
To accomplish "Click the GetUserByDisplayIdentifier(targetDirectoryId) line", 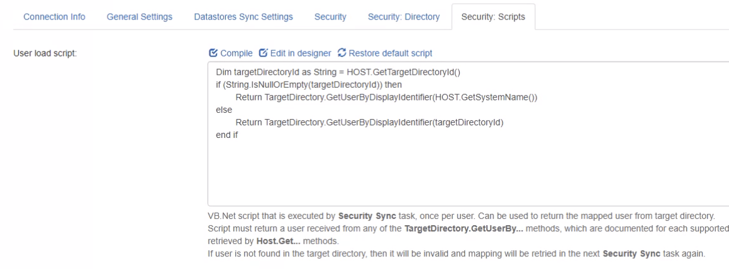I will (370, 122).
